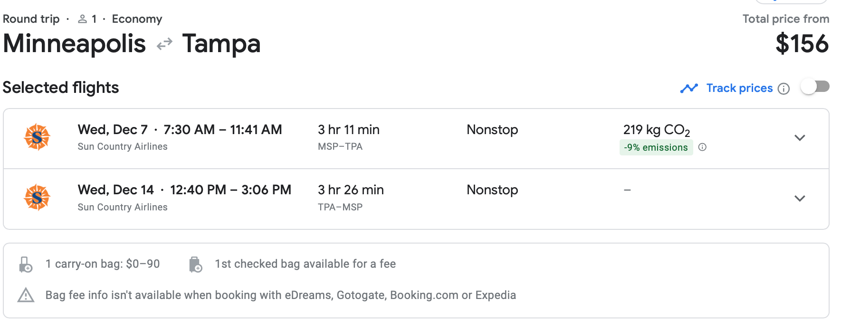The image size is (841, 326).
Task: Click Sun Country logo on return flight
Action: click(37, 198)
